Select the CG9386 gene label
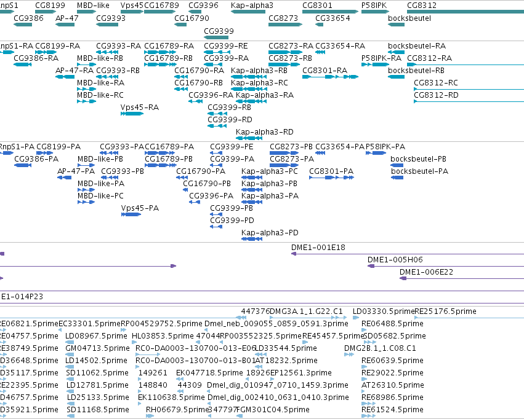The width and height of the screenshot is (524, 419). pyautogui.click(x=28, y=18)
